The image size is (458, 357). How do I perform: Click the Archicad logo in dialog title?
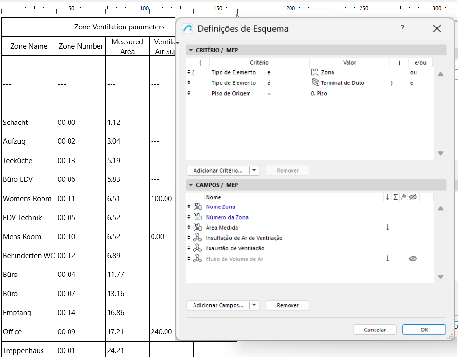(x=188, y=28)
